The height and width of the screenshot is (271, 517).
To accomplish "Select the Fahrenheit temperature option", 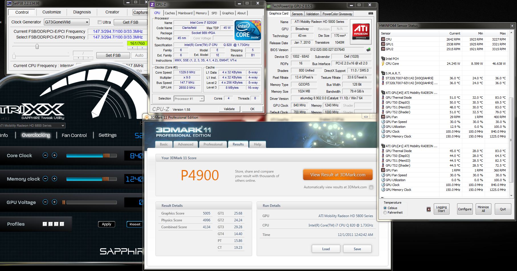I will tap(385, 213).
